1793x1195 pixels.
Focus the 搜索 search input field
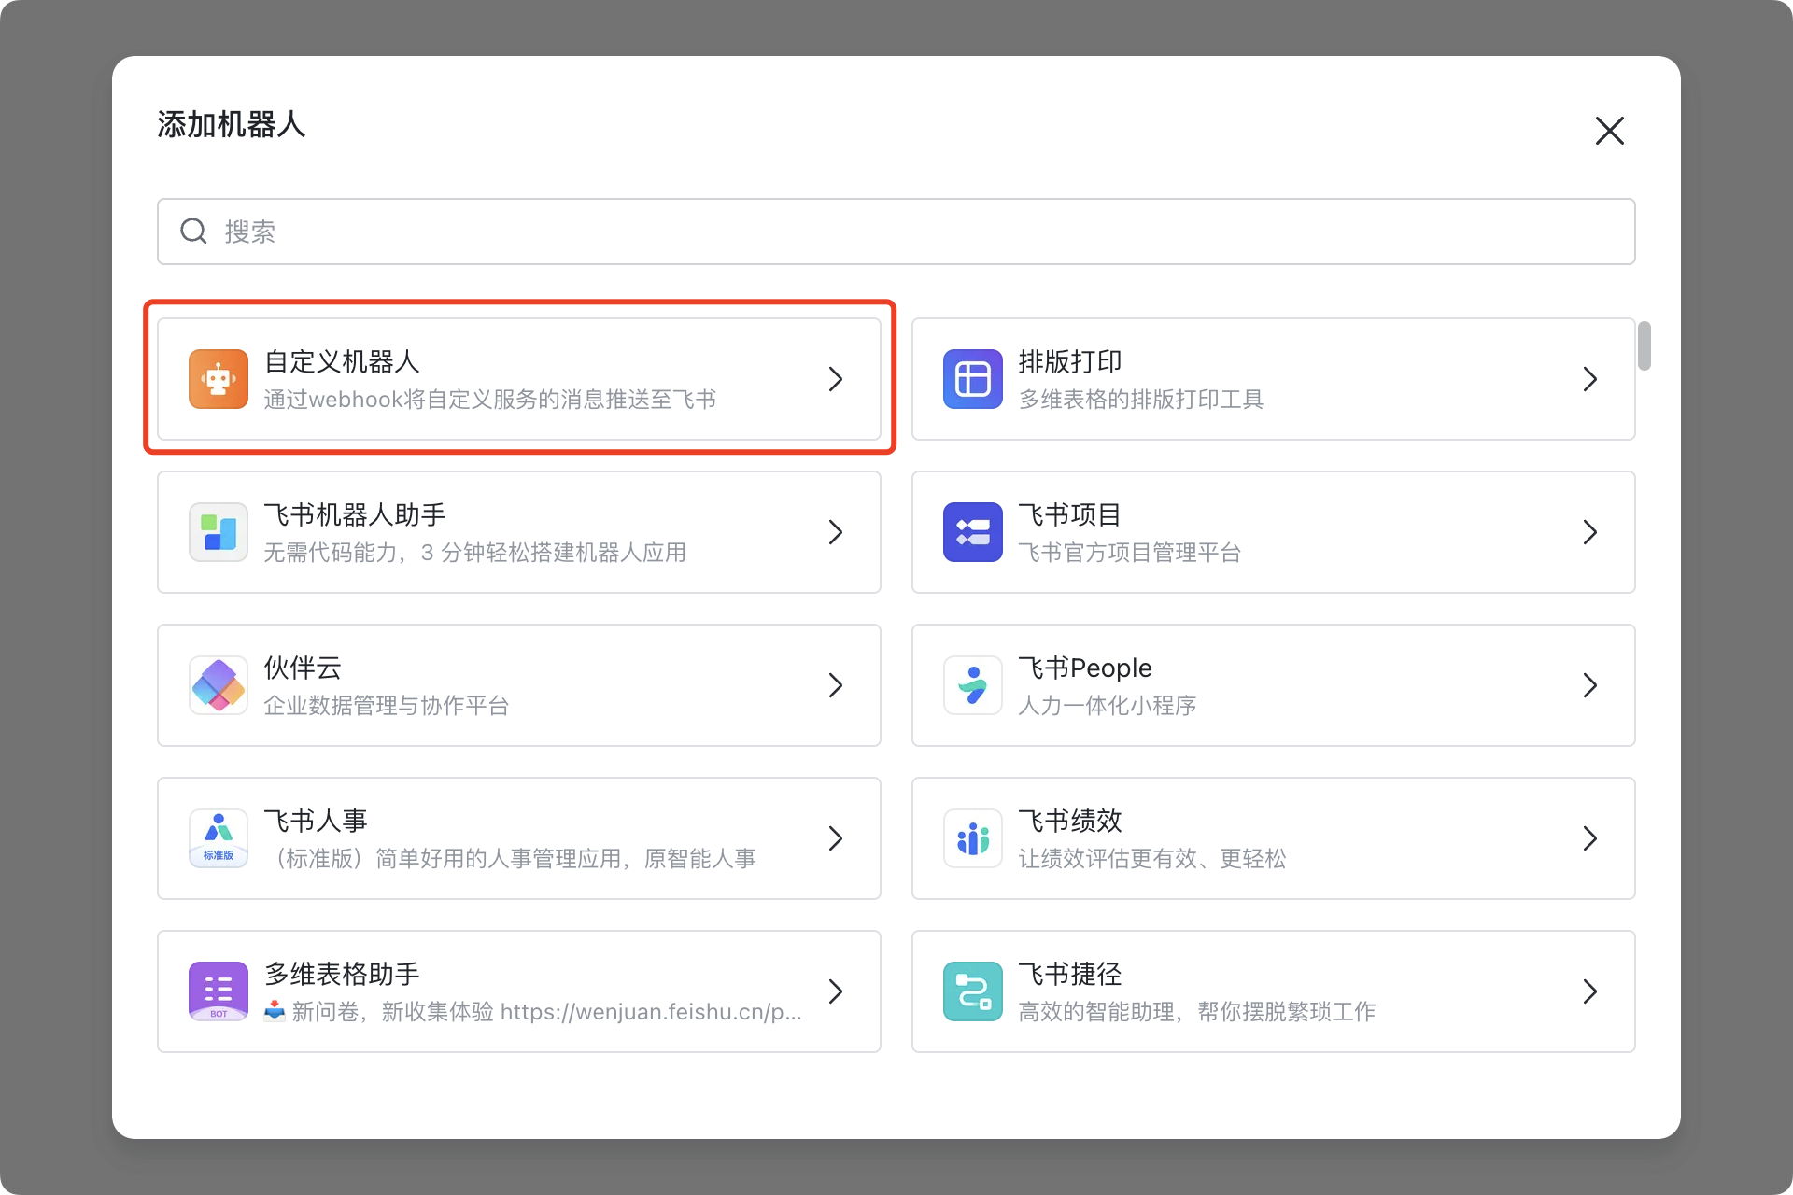tap(896, 232)
